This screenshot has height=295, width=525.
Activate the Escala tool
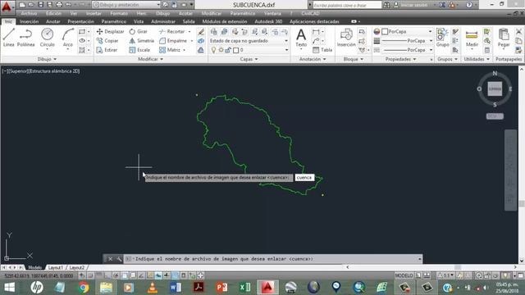(139, 50)
